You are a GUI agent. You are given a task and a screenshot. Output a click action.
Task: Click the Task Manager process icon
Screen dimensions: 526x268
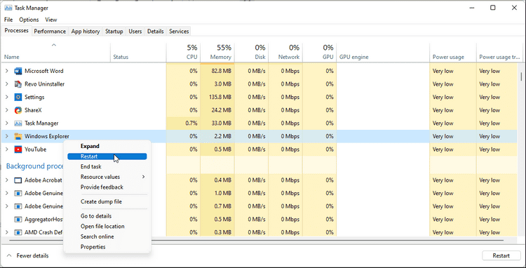[18, 123]
